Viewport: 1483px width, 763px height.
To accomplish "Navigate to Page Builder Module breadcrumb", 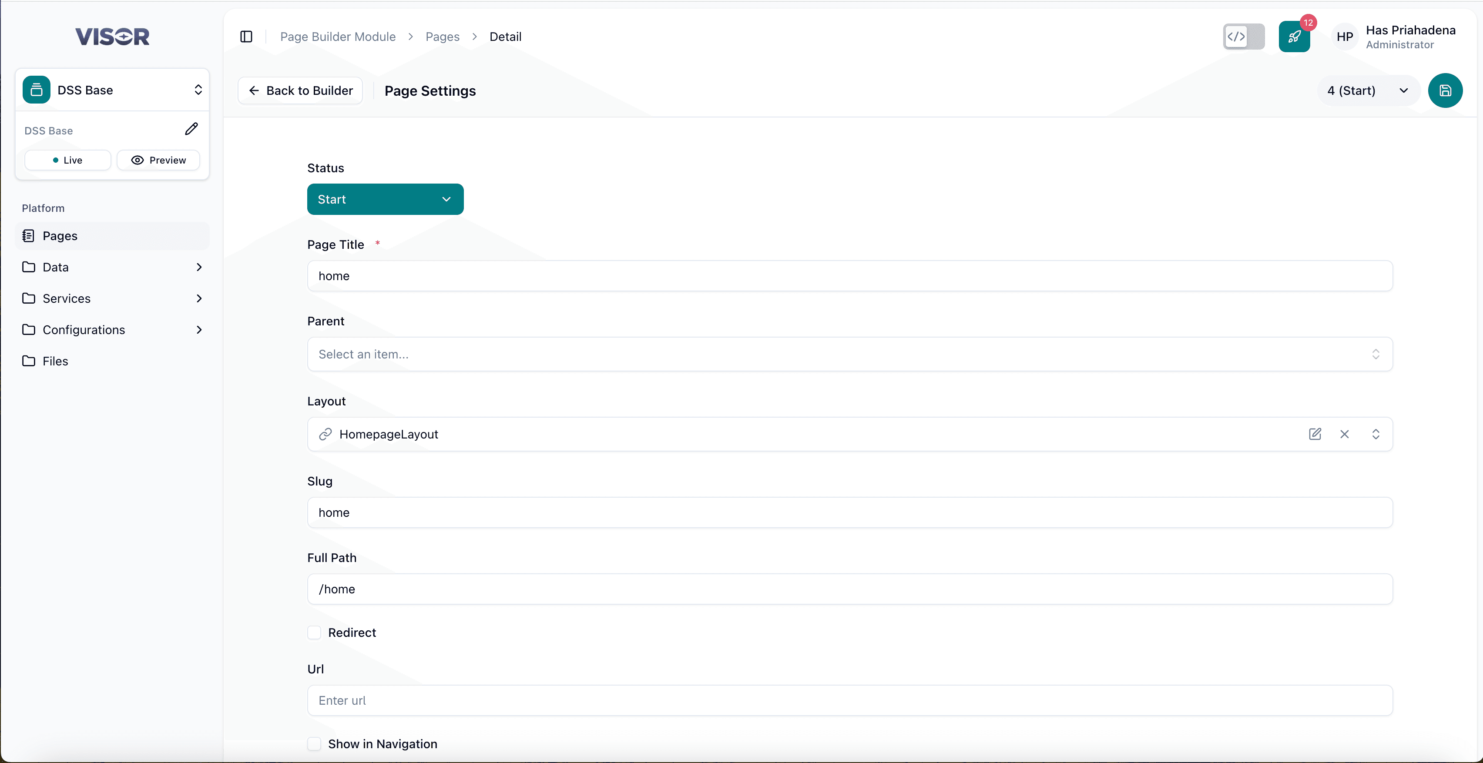I will click(337, 36).
